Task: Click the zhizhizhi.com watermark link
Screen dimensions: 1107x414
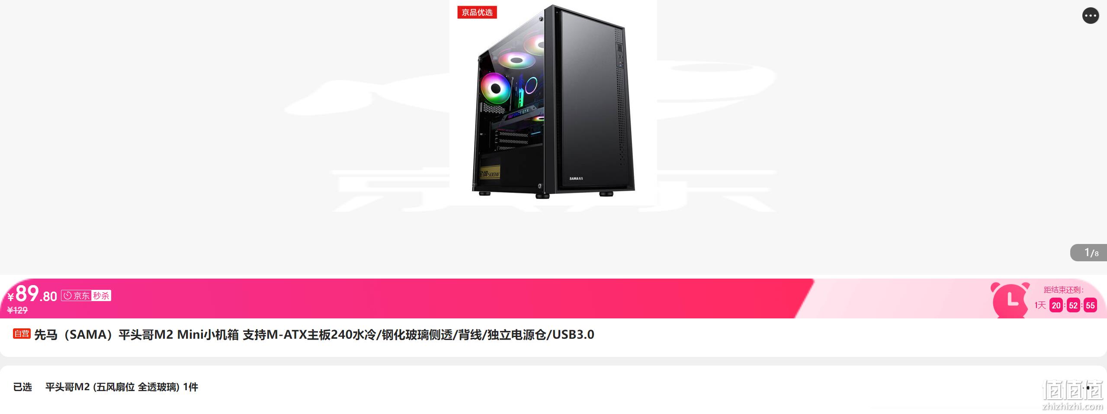Action: pyautogui.click(x=1073, y=407)
